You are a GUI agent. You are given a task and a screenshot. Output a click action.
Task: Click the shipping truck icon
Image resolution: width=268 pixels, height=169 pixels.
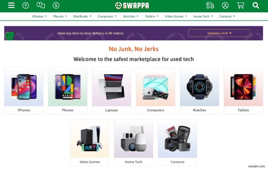click(210, 5)
